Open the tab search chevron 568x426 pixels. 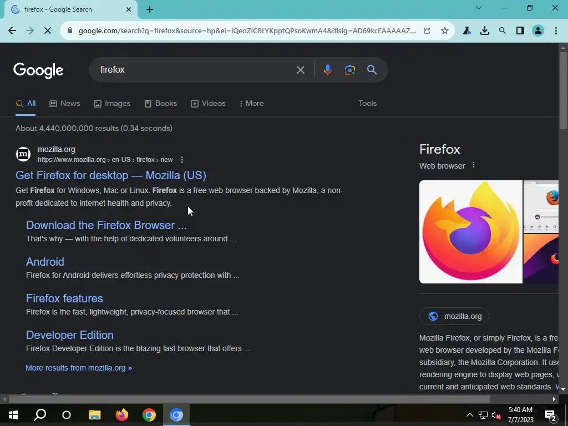(x=479, y=8)
